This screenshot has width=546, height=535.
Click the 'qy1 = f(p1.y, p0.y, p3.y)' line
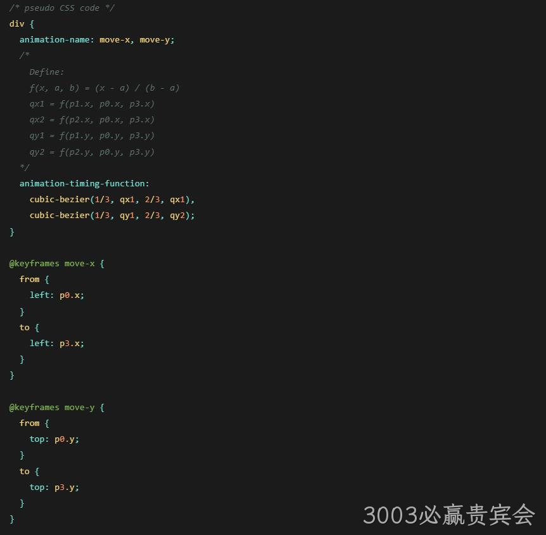click(92, 136)
